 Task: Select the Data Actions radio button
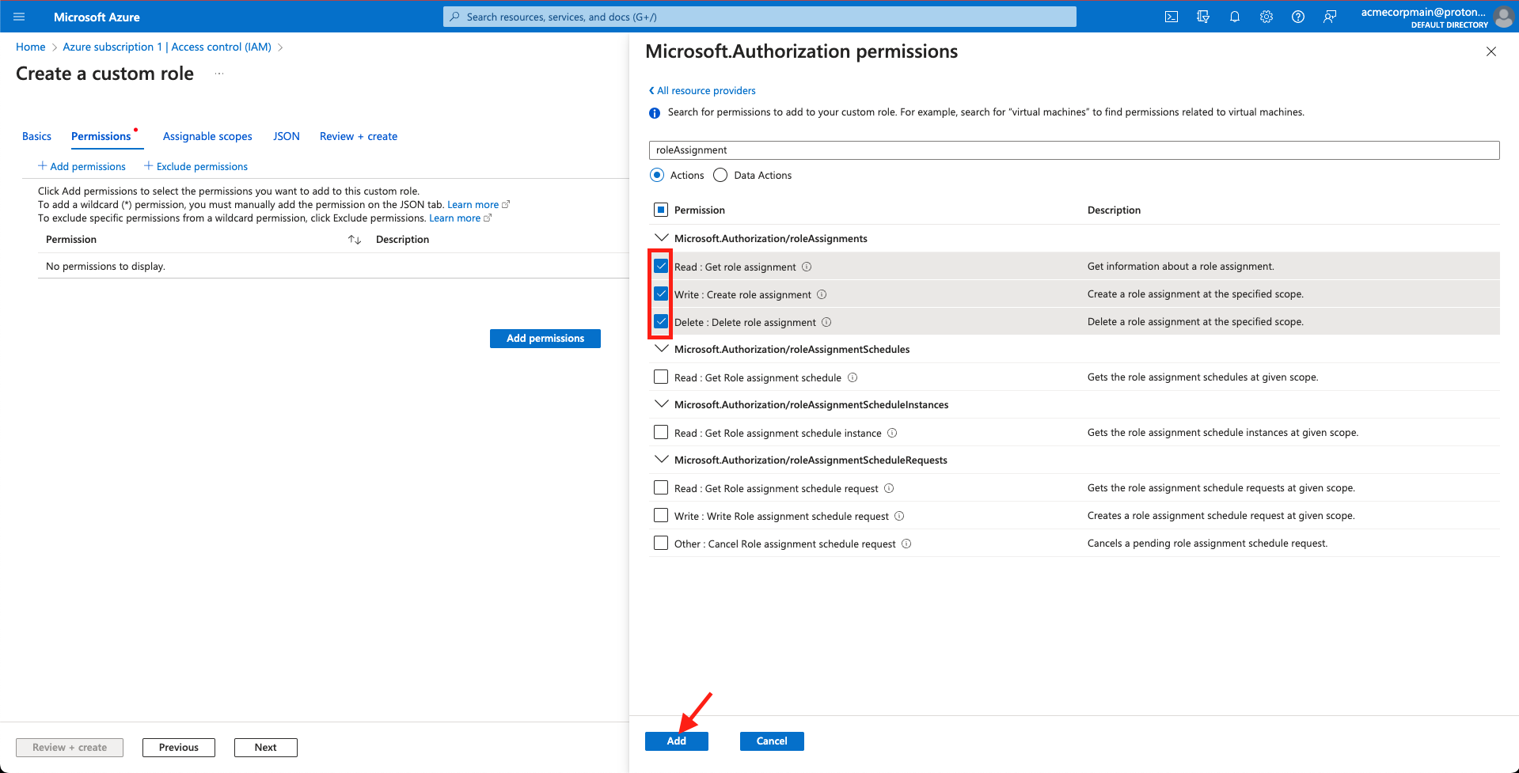[720, 175]
